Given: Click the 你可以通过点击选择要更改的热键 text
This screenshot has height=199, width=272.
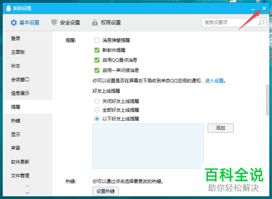Looking at the screenshot, I should pos(128,181).
